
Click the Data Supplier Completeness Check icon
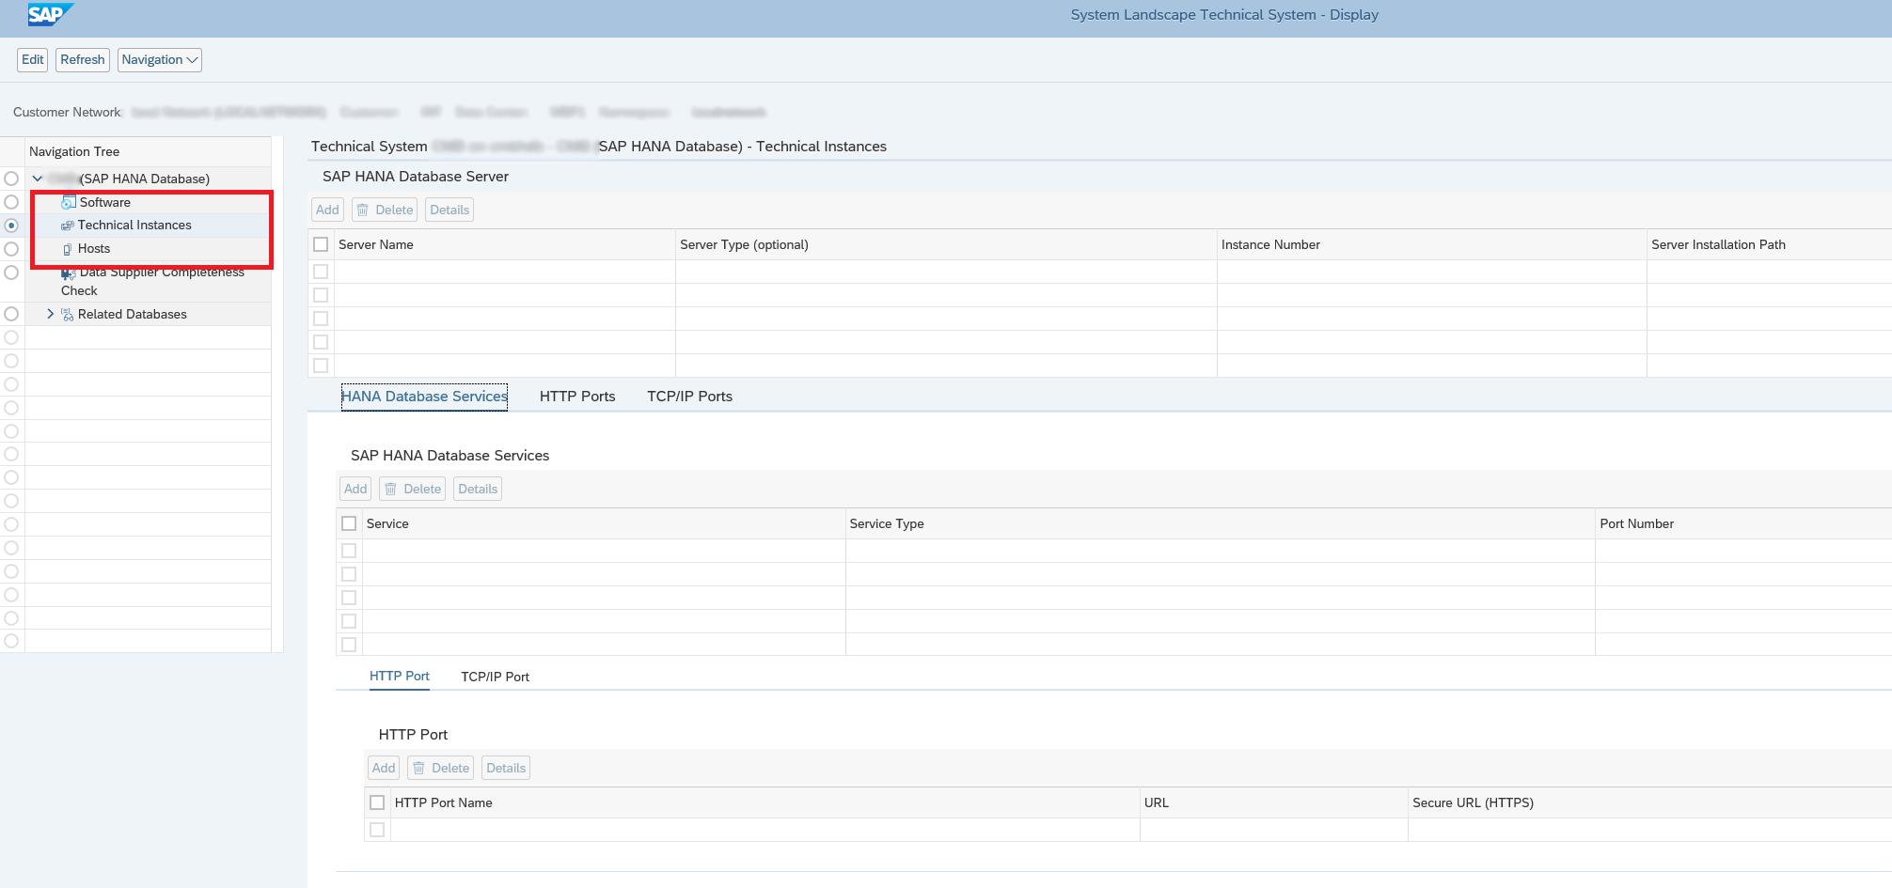[69, 273]
